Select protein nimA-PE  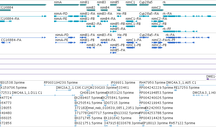pyautogui.click(x=65, y=43)
